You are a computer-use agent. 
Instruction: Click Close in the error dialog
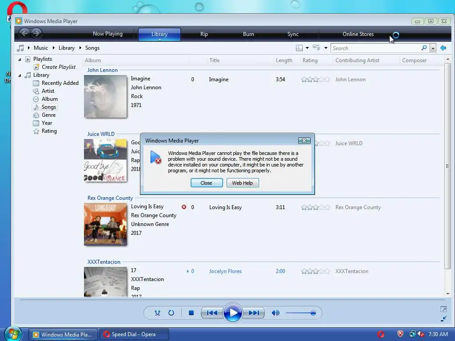point(207,182)
